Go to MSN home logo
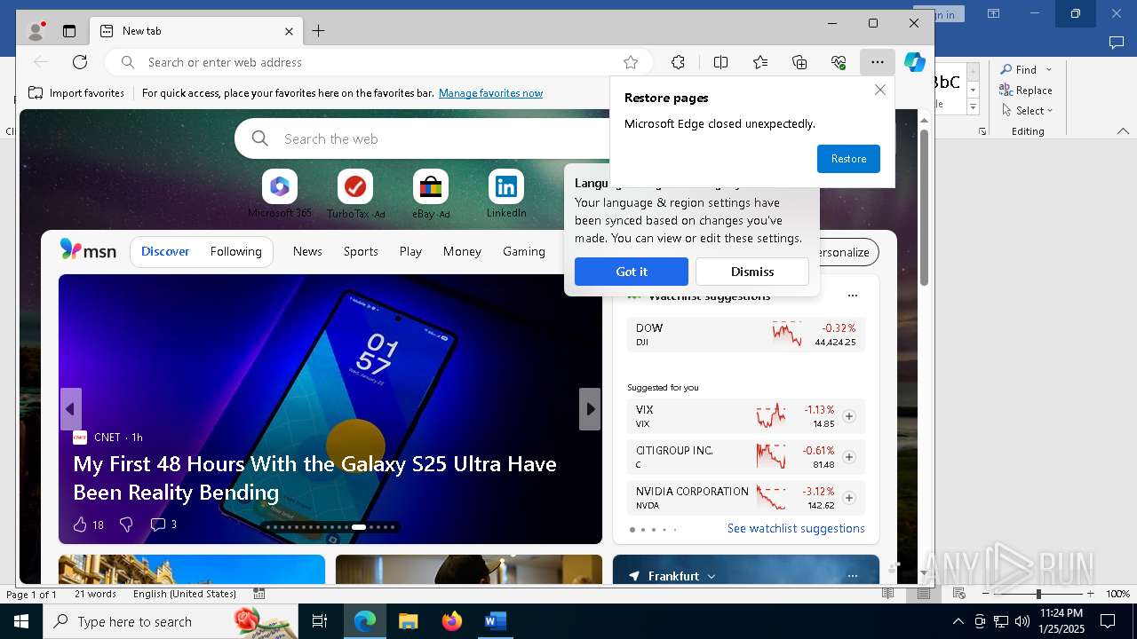Screen dimensions: 1137x639 tap(88, 250)
